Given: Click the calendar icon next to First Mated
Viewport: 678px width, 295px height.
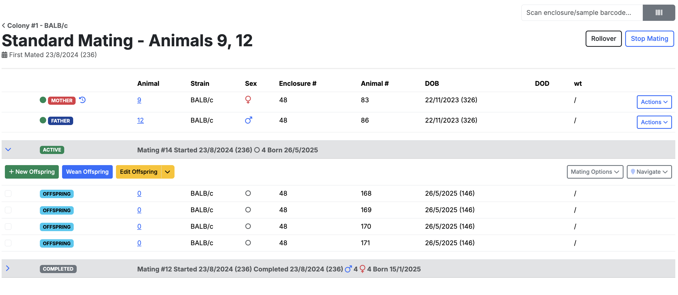Looking at the screenshot, I should (x=4, y=55).
